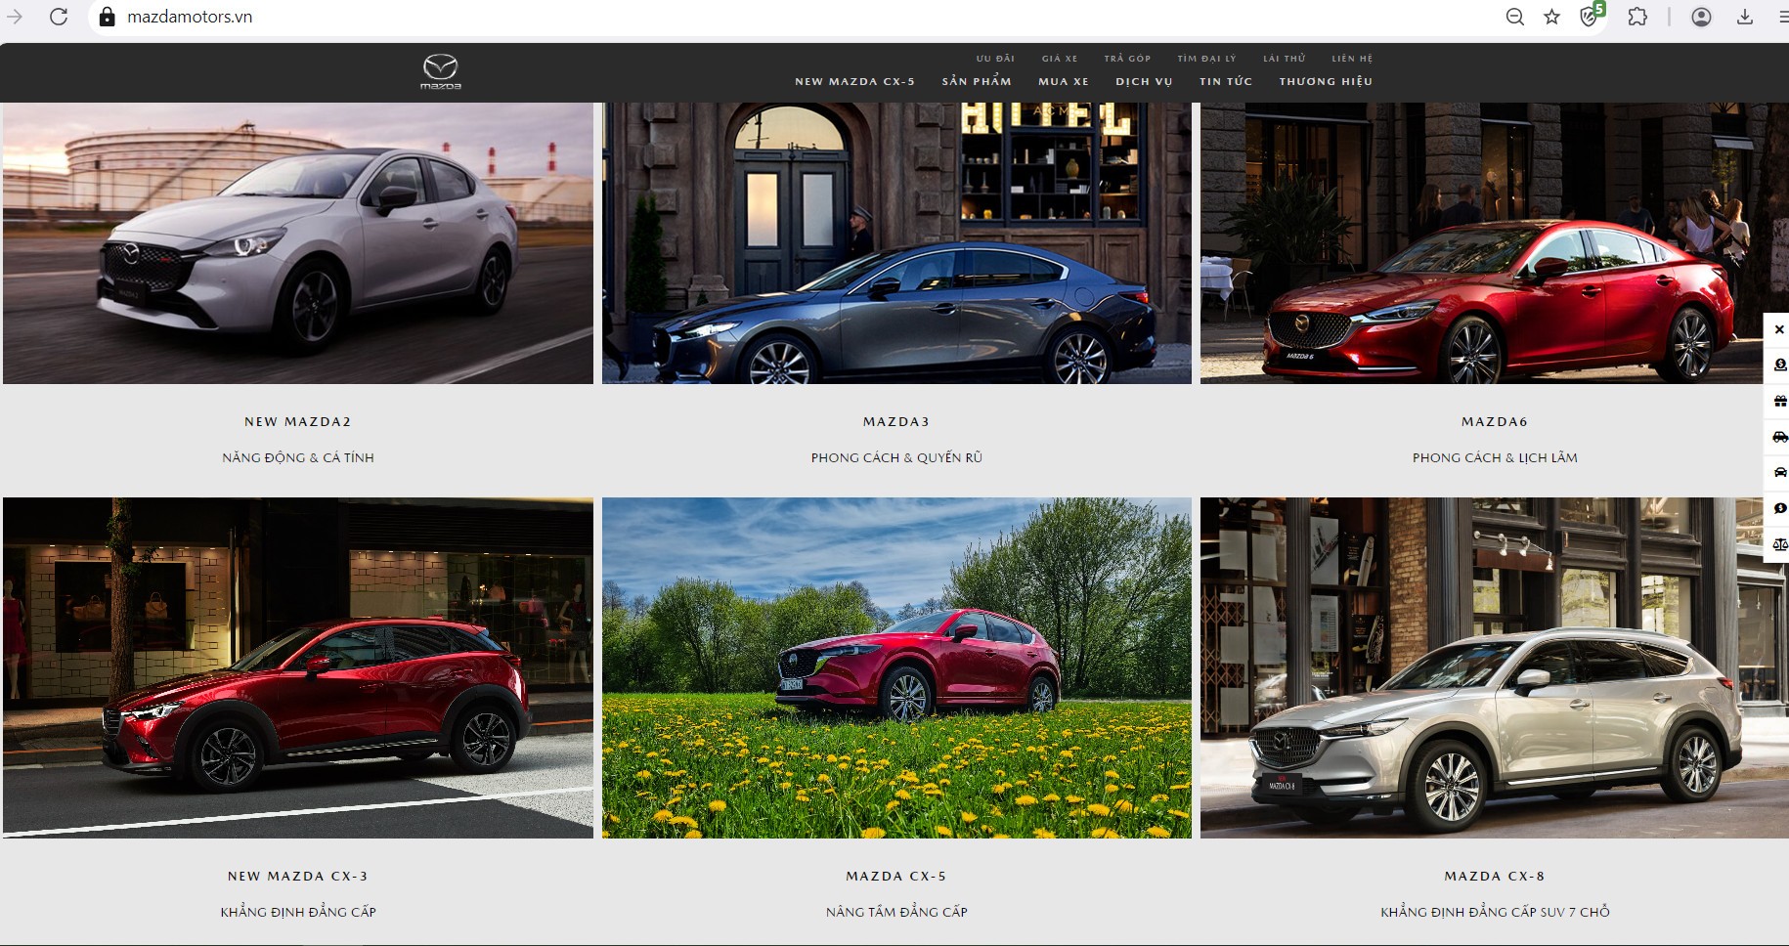This screenshot has width=1789, height=946.
Task: Click the dollar coin sidebar icon
Action: point(1779,365)
